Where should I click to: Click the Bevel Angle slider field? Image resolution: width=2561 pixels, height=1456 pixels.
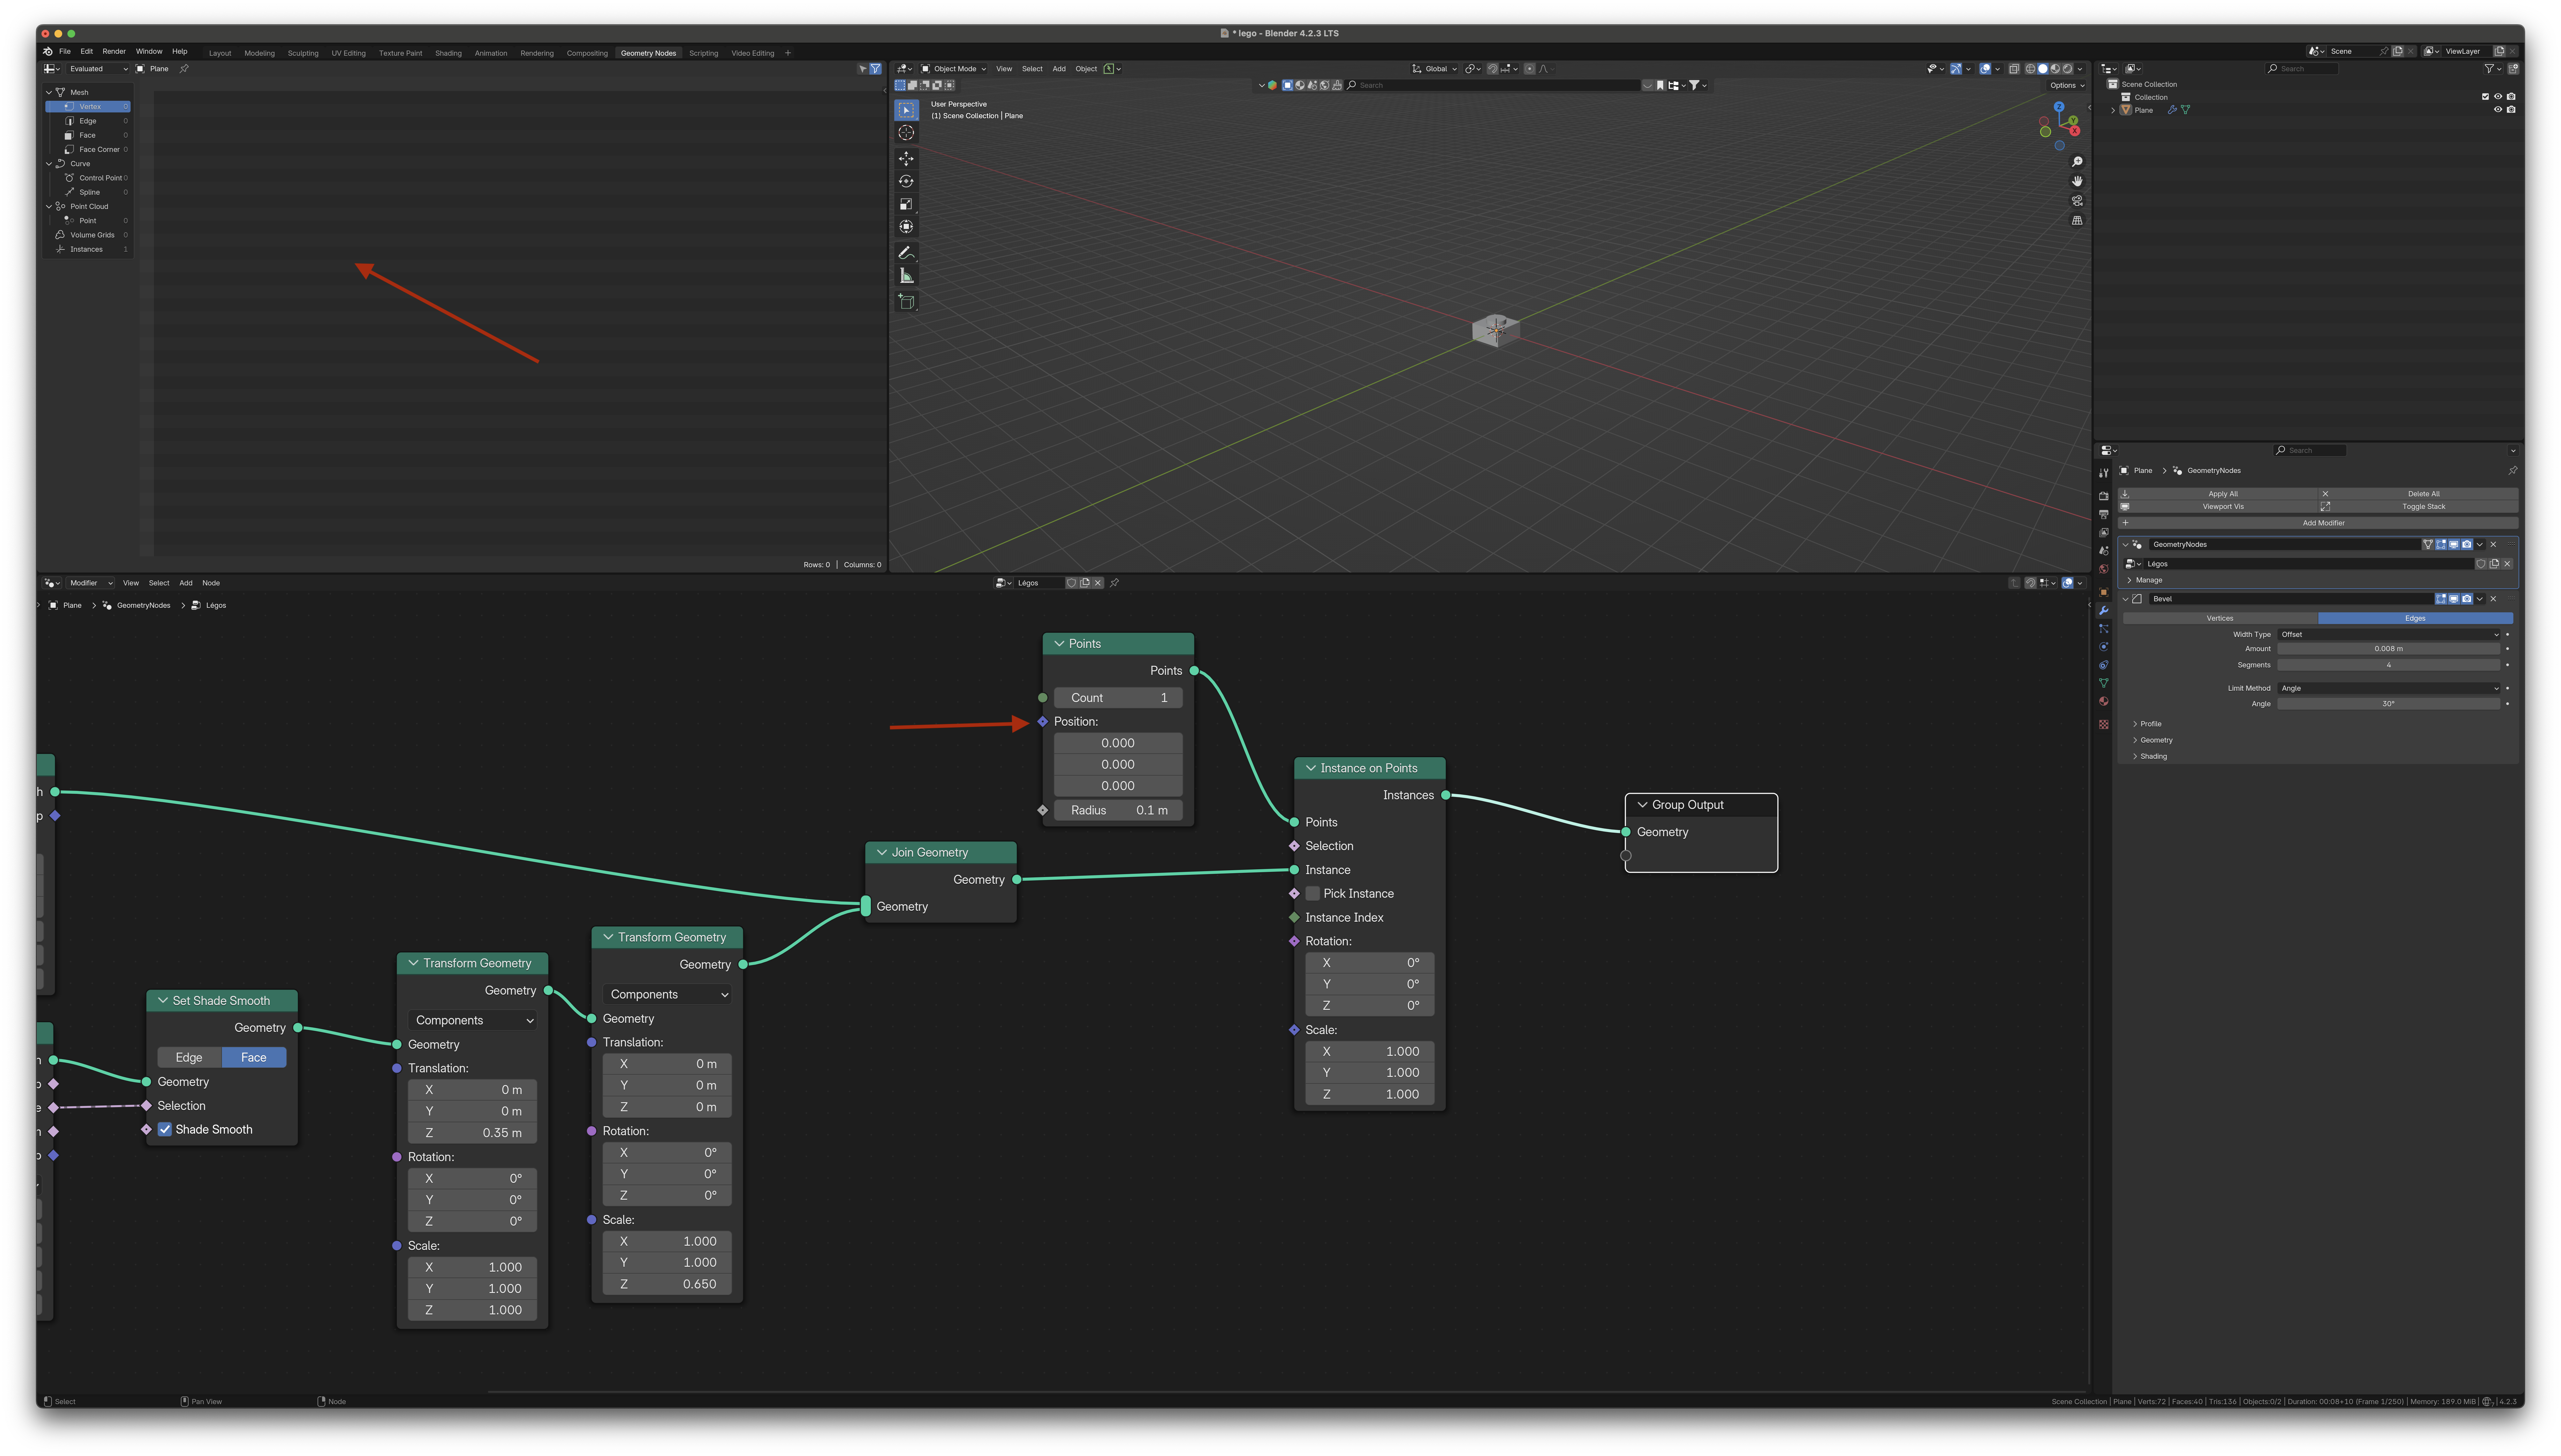pyautogui.click(x=2389, y=704)
